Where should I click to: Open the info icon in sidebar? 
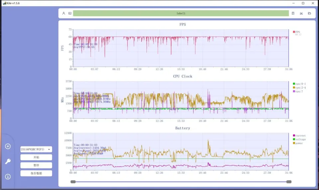point(8,177)
